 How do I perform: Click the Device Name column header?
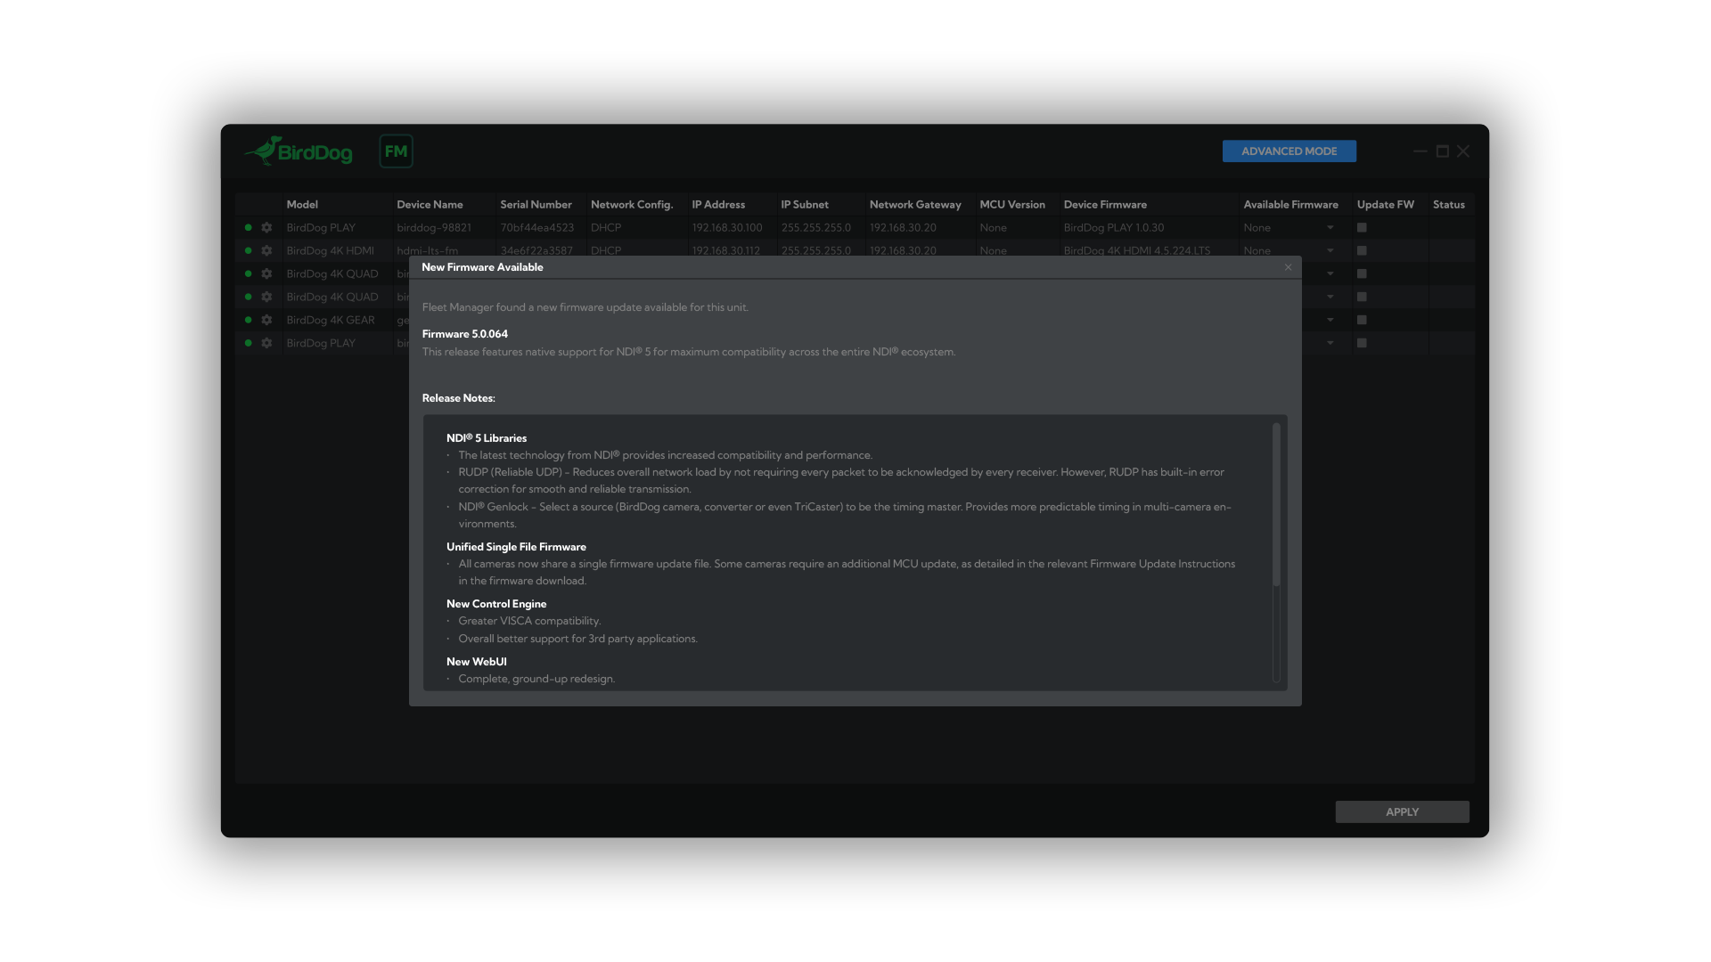coord(430,205)
